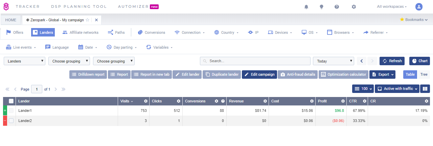The width and height of the screenshot is (433, 146).
Task: Open the Today date range dropdown
Action: coord(333,61)
